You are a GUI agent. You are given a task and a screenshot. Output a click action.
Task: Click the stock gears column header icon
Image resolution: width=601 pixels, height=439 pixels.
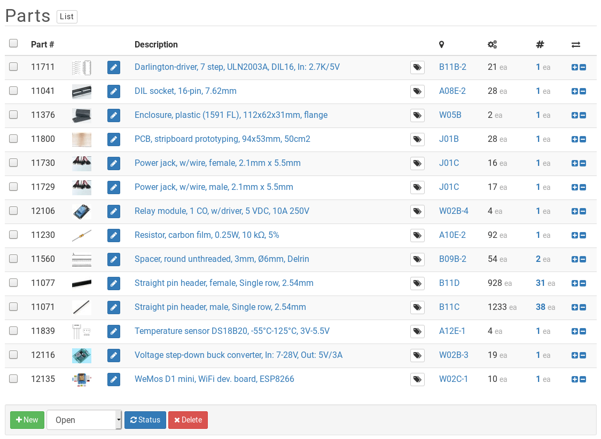pyautogui.click(x=492, y=45)
